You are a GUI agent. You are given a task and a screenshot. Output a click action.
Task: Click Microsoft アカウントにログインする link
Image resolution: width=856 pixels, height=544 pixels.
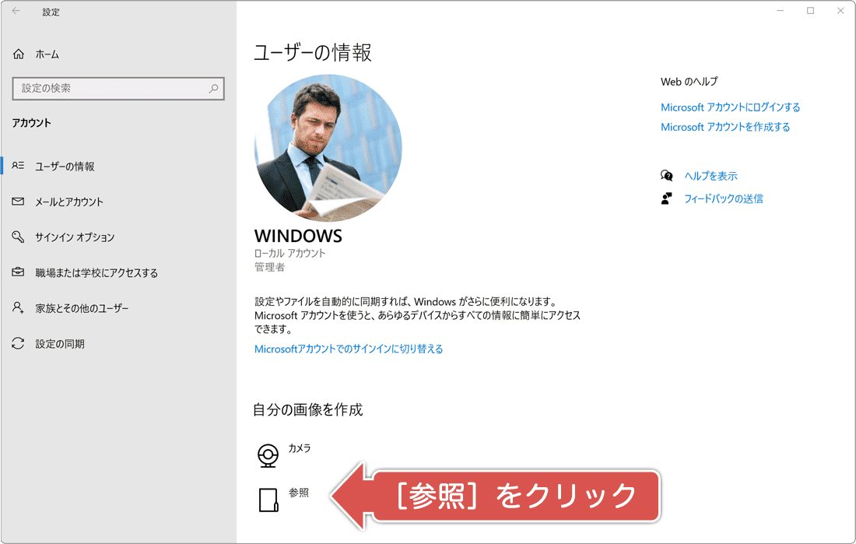point(730,107)
